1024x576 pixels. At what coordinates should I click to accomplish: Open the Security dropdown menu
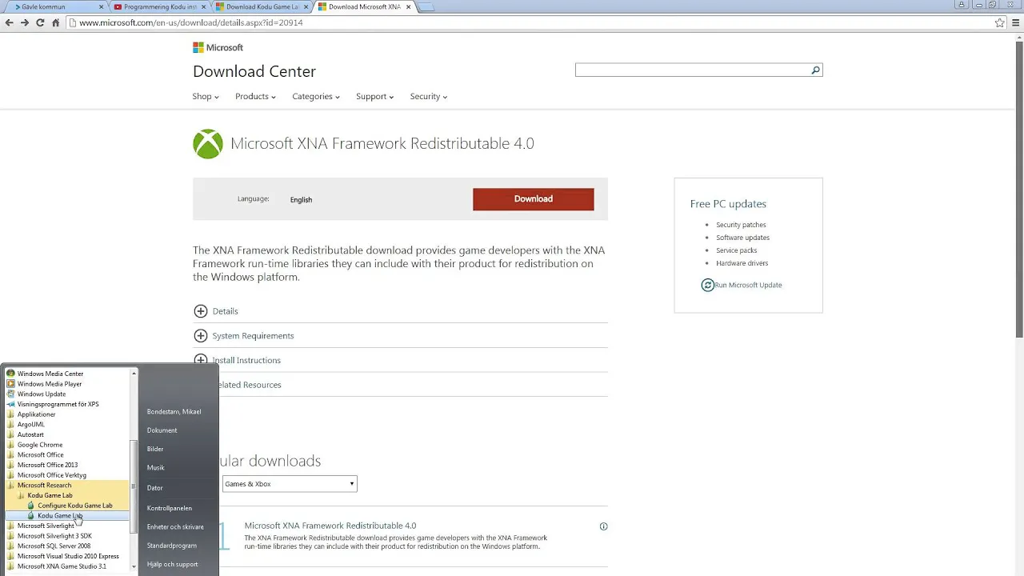tap(429, 97)
